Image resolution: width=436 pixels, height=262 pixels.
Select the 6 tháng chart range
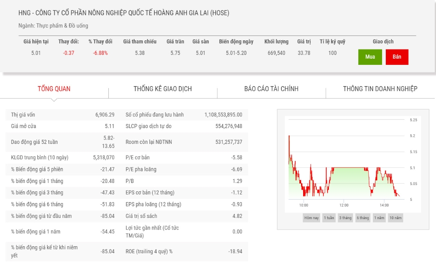363,218
